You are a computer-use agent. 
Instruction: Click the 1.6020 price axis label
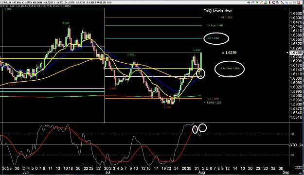tap(296, 87)
